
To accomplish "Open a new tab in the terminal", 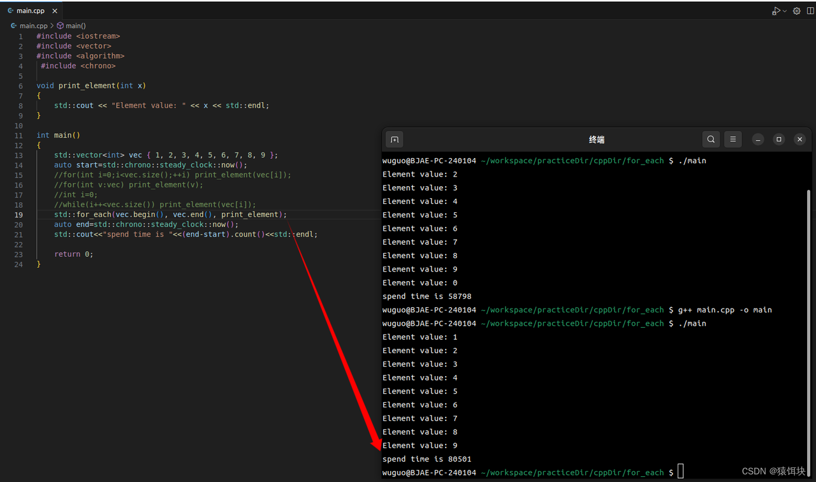I will click(394, 139).
